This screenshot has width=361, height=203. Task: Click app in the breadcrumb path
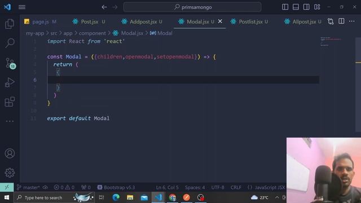click(x=68, y=33)
